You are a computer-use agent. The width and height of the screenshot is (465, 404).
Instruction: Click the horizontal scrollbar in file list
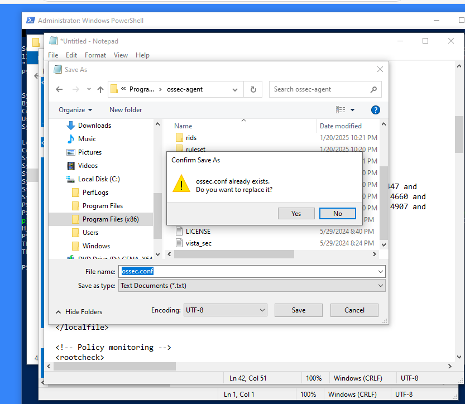tap(234, 254)
